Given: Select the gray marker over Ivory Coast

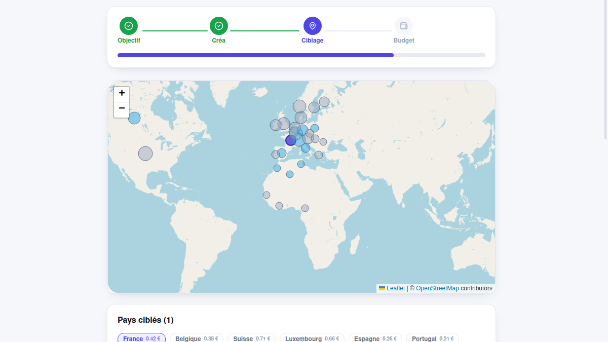Looking at the screenshot, I should (279, 206).
